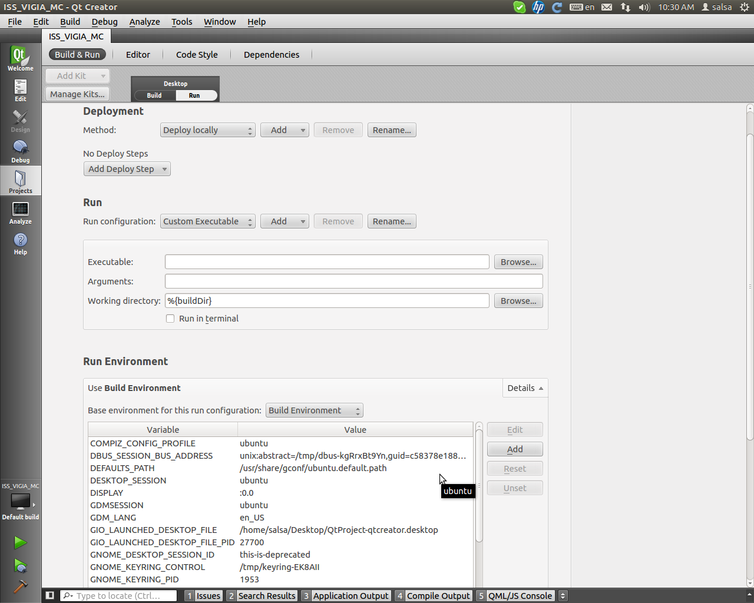Open the Add Kit dropdown
This screenshot has width=754, height=603.
click(x=78, y=76)
